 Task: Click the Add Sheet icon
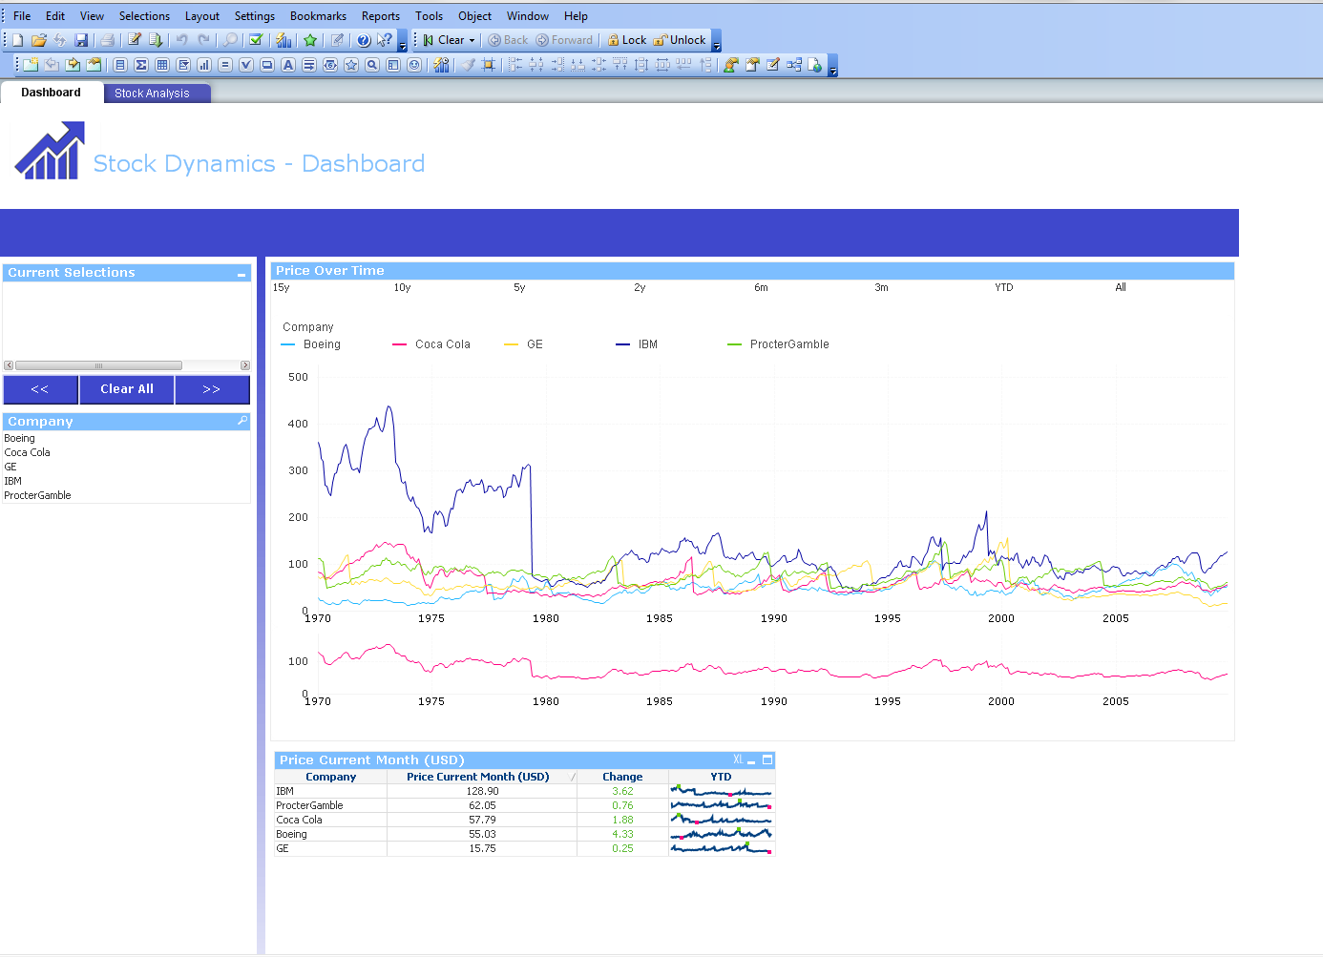[x=31, y=65]
